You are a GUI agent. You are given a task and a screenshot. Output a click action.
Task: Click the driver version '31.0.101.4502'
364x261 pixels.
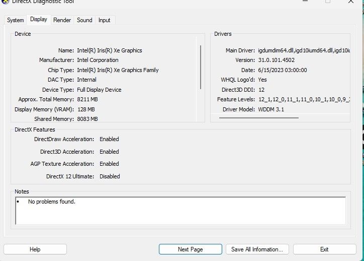click(x=276, y=60)
